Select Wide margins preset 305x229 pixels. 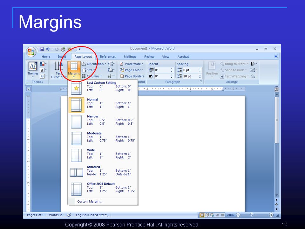(x=103, y=156)
